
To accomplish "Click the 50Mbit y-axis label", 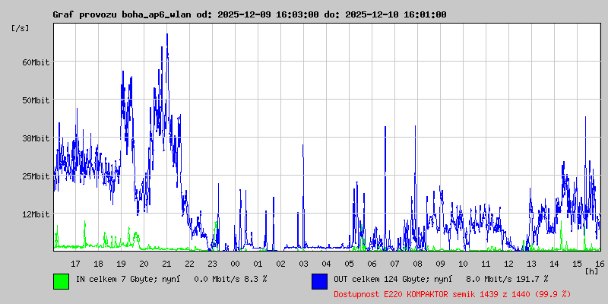I will [x=36, y=100].
